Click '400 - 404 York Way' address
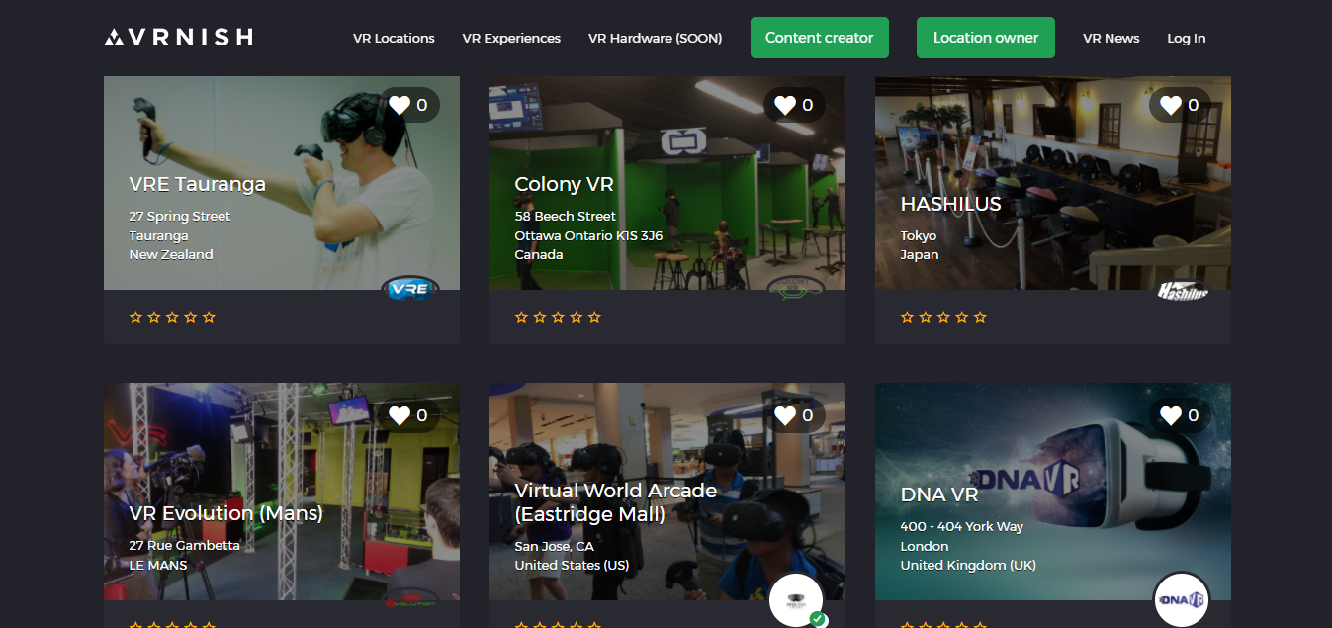 click(x=961, y=526)
